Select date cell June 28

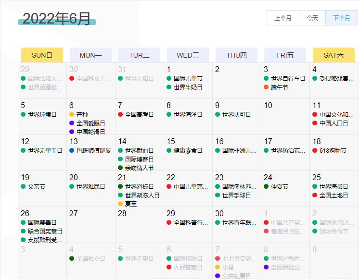tap(140, 225)
